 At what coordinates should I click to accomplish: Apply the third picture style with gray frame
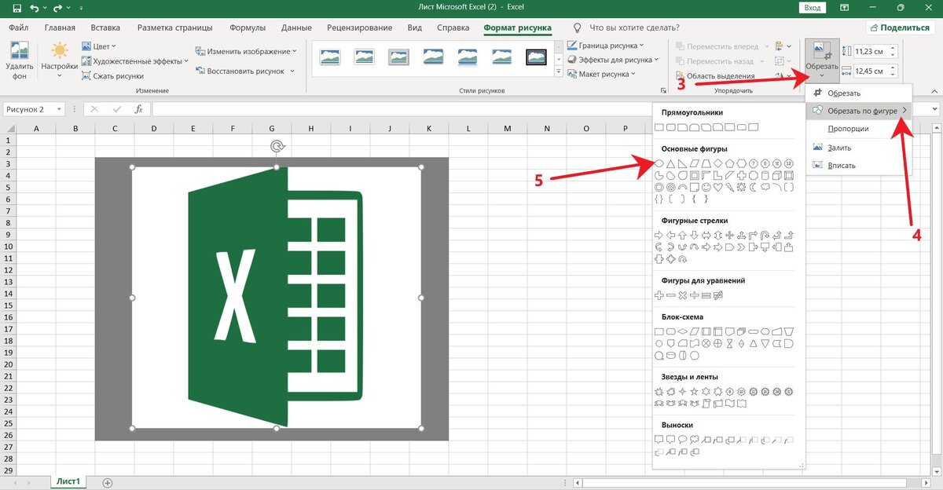(399, 57)
